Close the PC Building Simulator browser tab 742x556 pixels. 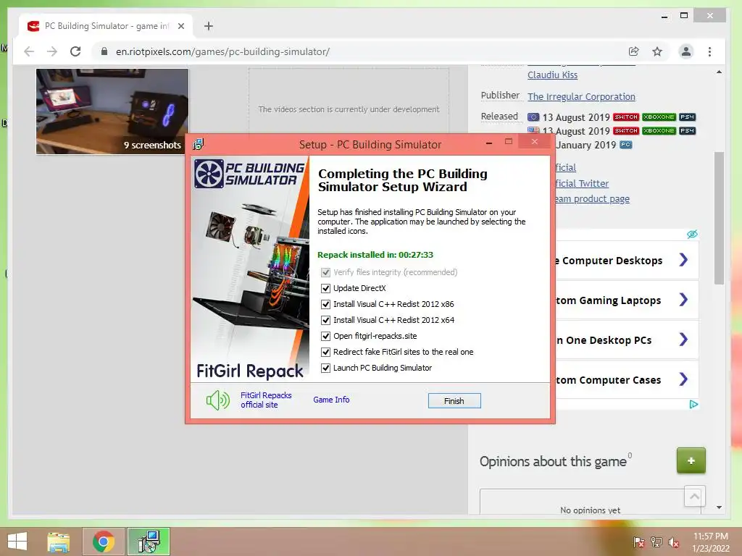(x=180, y=26)
